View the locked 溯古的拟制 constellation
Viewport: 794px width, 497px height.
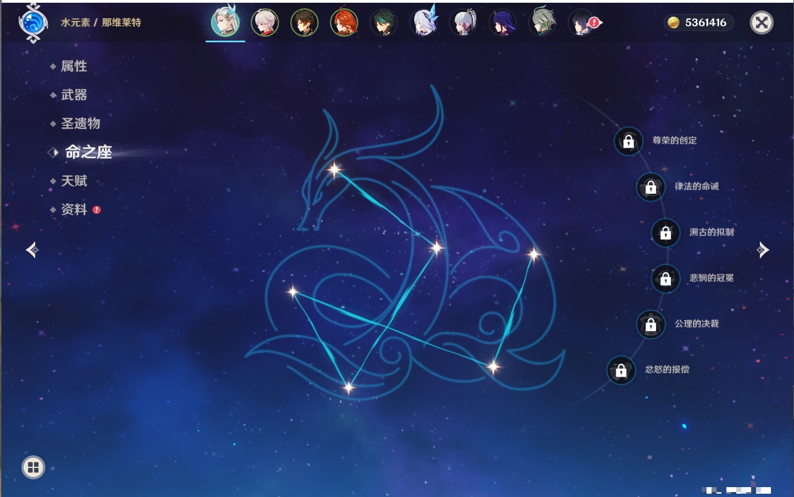tap(665, 233)
